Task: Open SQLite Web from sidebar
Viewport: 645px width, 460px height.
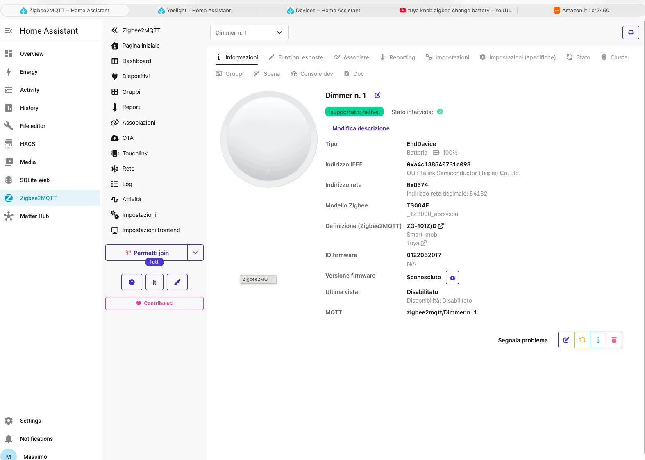Action: pyautogui.click(x=50, y=180)
